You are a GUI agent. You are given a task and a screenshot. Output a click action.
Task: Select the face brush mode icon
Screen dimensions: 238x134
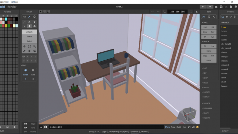tap(29, 26)
